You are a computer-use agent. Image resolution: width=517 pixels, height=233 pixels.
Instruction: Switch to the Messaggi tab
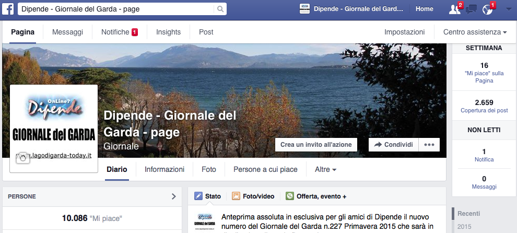67,32
